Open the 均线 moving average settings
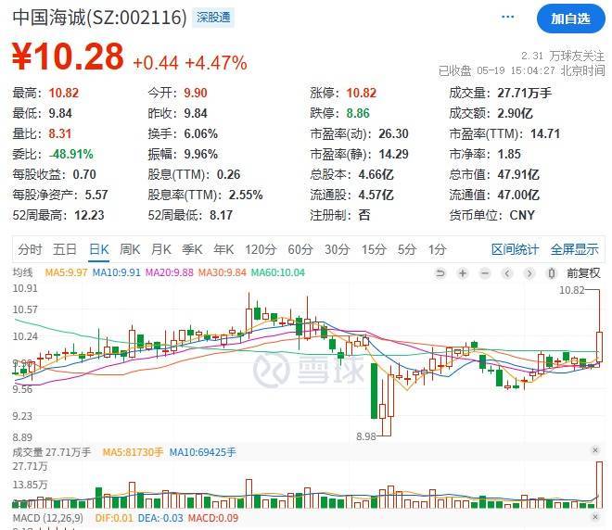Screen dimensions: 612x530 point(22,272)
